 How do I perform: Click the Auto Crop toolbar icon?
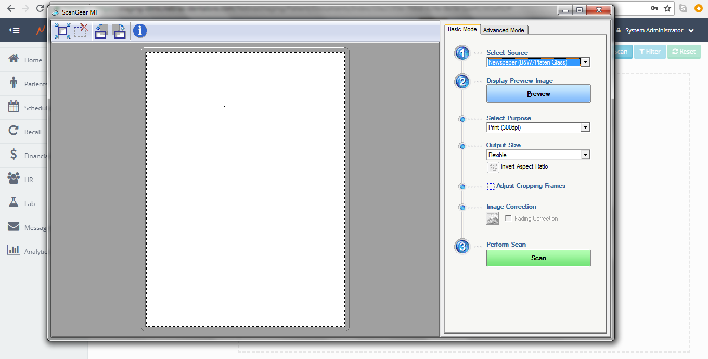point(62,31)
